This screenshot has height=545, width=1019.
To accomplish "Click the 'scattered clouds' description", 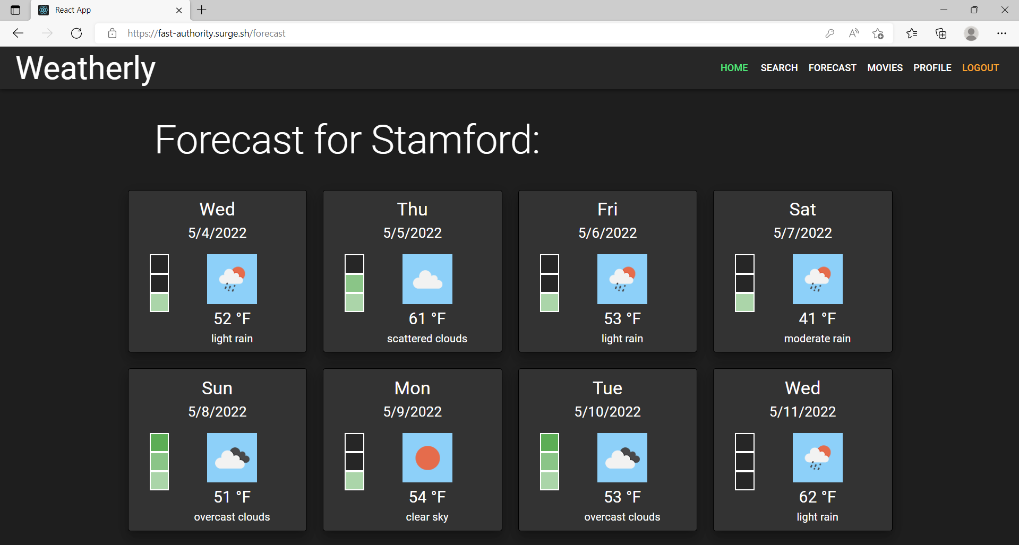I will 427,339.
